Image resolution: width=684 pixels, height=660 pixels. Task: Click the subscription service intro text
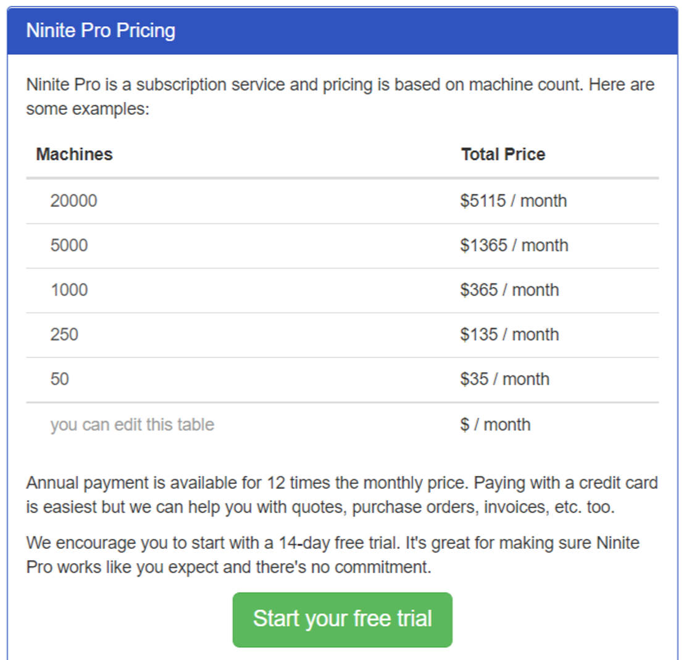pos(340,97)
